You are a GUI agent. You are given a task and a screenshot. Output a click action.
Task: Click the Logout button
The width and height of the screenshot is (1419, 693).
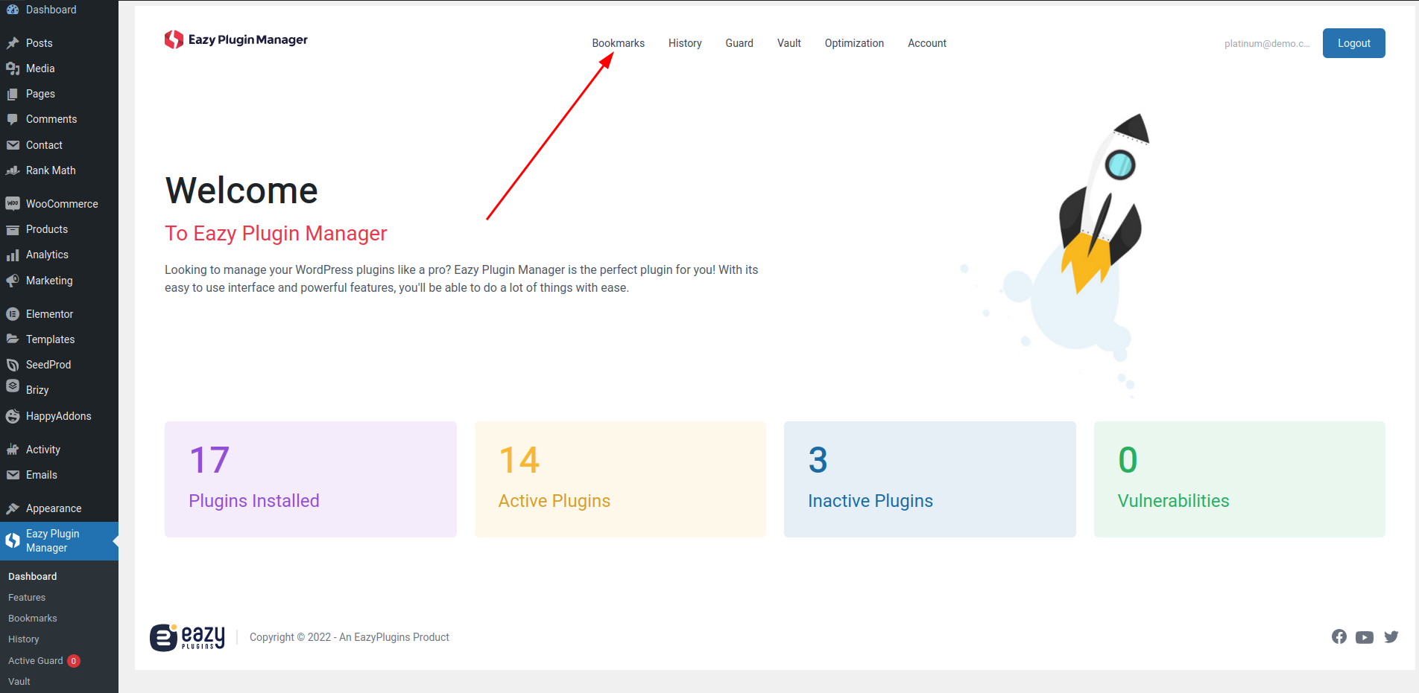[1353, 43]
